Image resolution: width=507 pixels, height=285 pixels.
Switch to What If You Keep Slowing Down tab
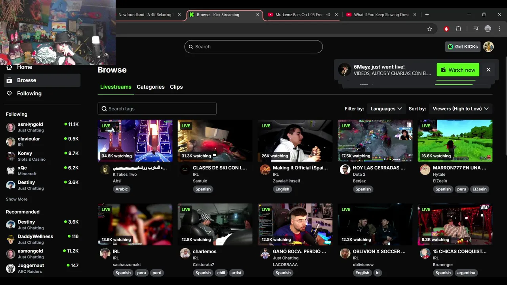point(381,15)
